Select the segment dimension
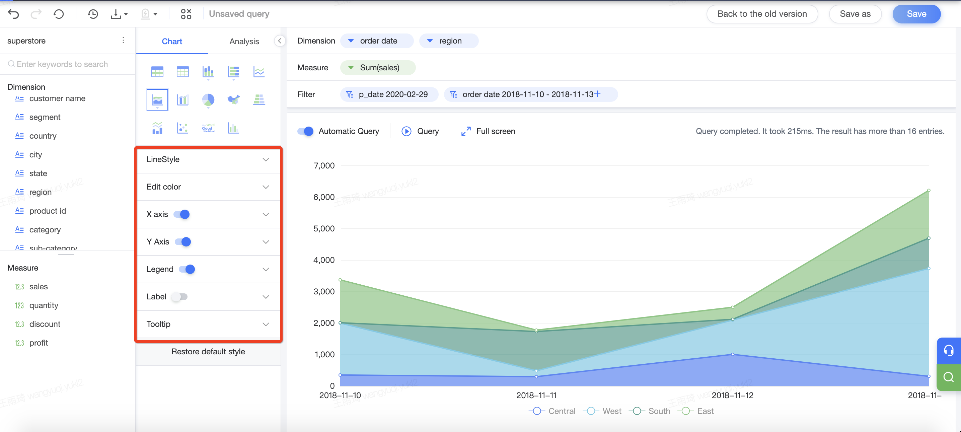The height and width of the screenshot is (432, 961). (45, 117)
